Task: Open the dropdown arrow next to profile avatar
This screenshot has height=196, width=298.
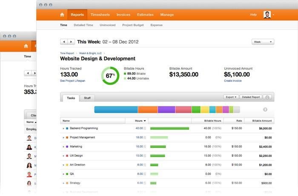Action: point(273,14)
